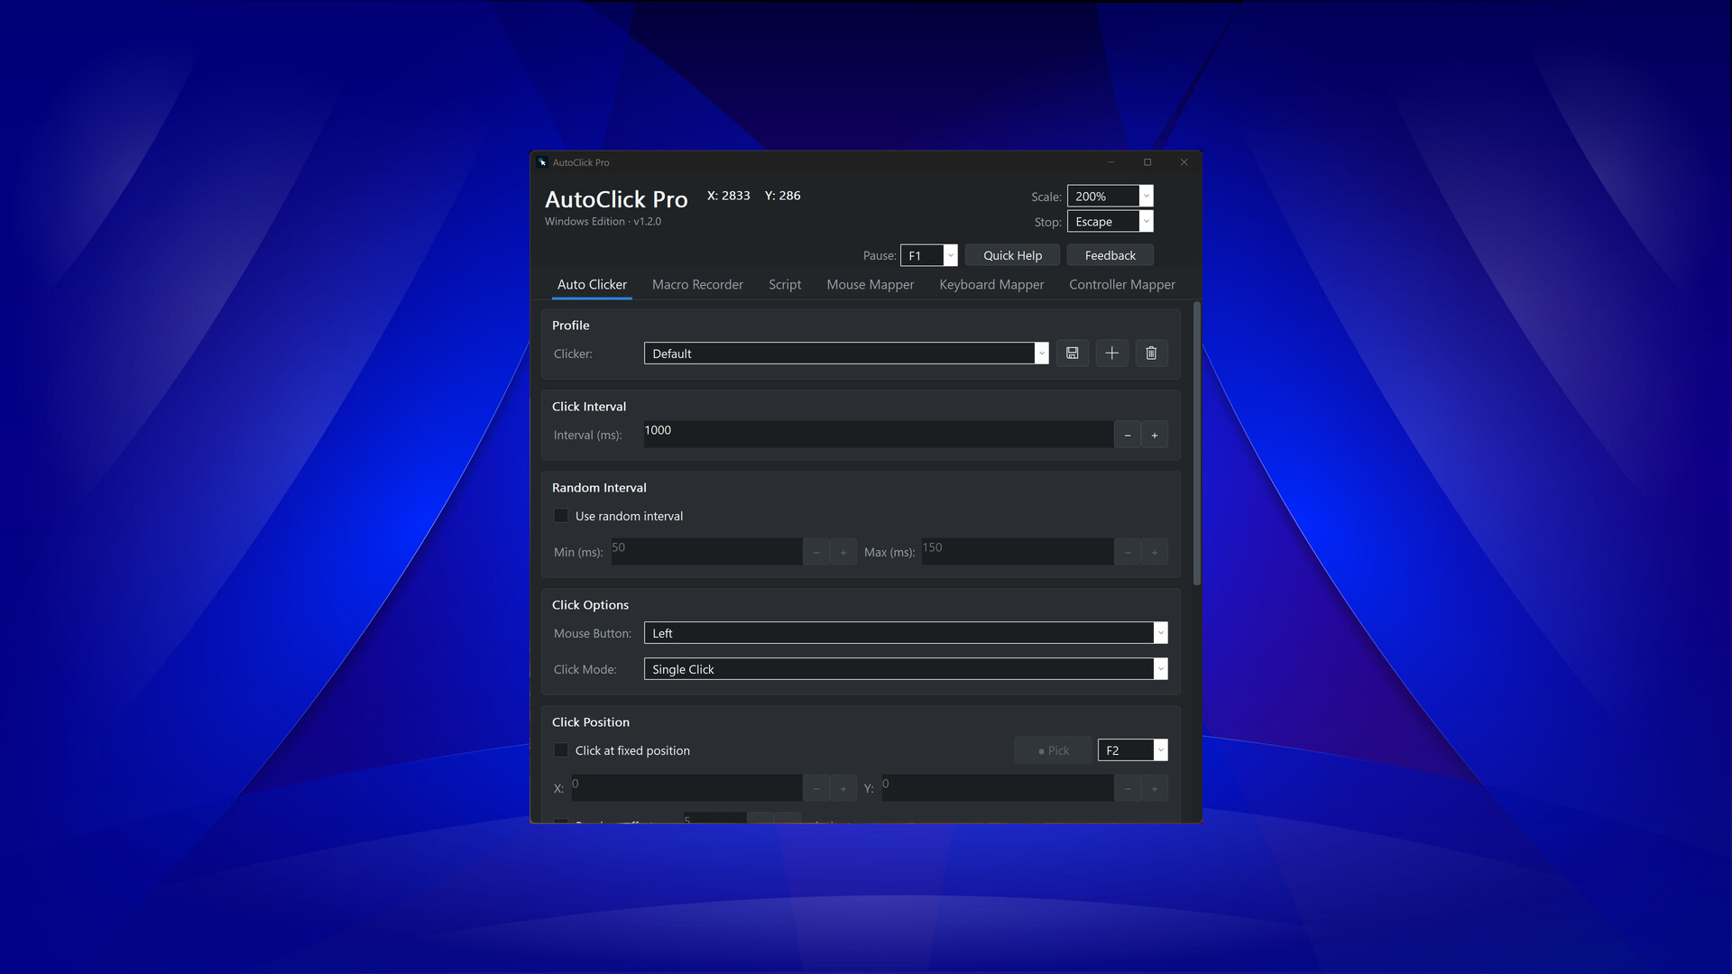The height and width of the screenshot is (974, 1732).
Task: Increase the Y position value
Action: coord(1155,788)
